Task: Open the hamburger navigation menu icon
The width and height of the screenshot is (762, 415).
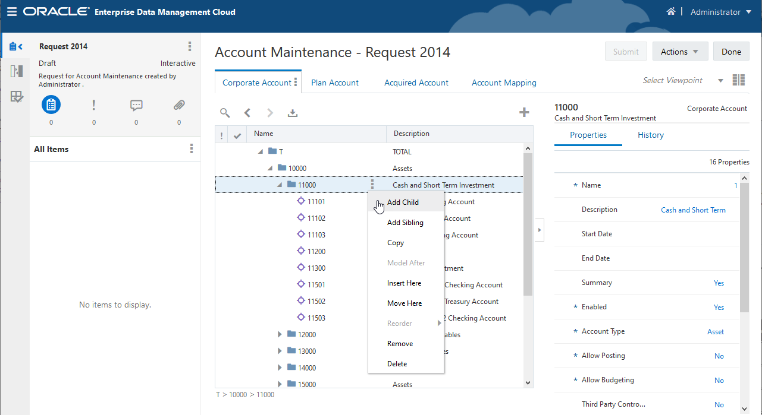Action: point(11,11)
